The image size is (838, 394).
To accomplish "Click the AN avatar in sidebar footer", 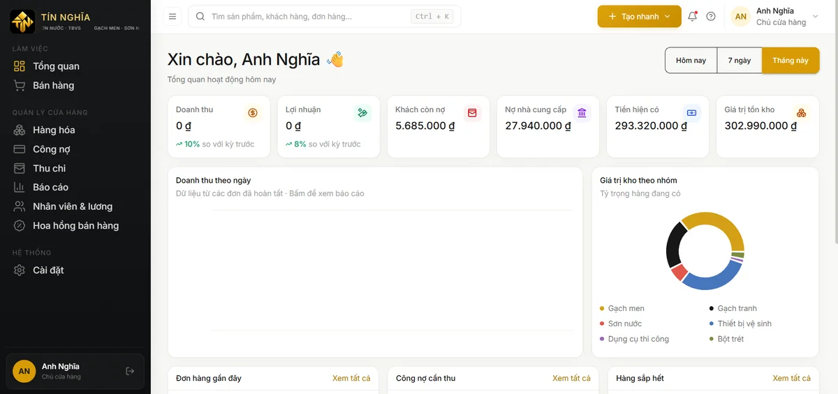I will coord(24,371).
